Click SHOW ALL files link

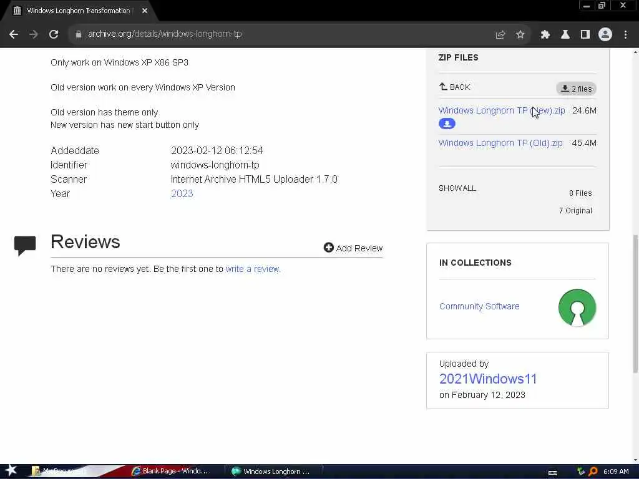[457, 188]
